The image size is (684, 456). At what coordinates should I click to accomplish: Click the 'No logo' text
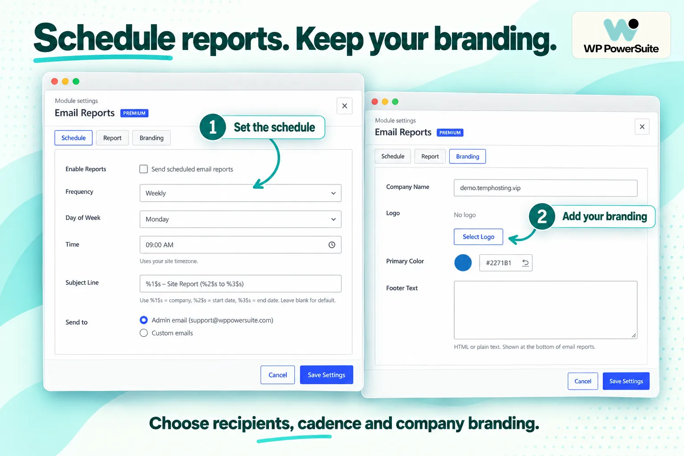point(465,215)
